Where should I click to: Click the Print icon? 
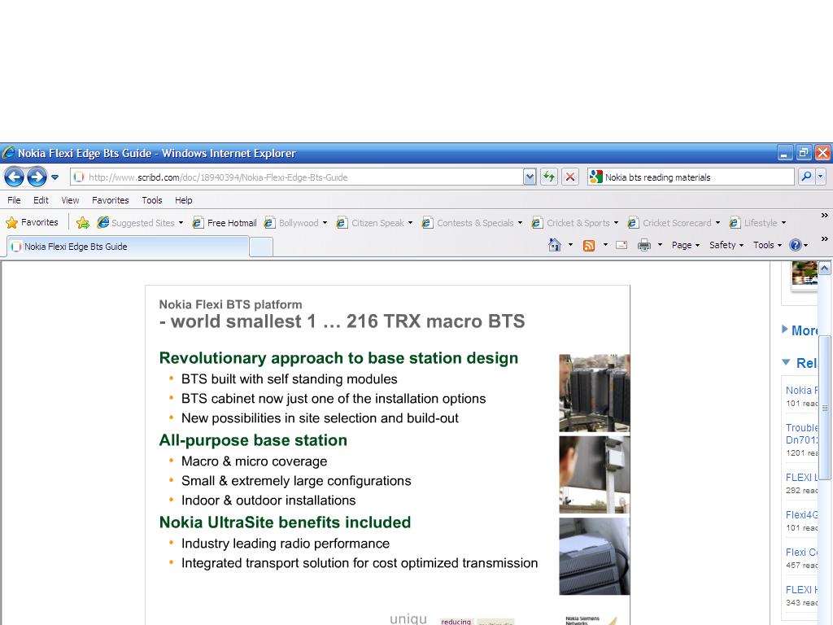point(644,245)
